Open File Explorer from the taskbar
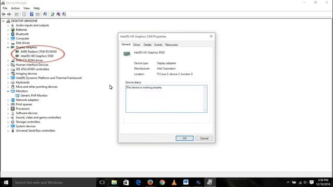333x187 pixels. coord(114,182)
